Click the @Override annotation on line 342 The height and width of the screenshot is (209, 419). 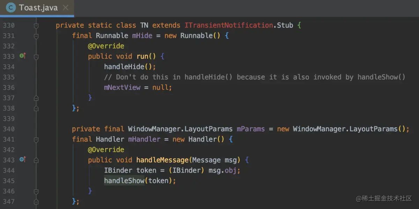(x=106, y=150)
